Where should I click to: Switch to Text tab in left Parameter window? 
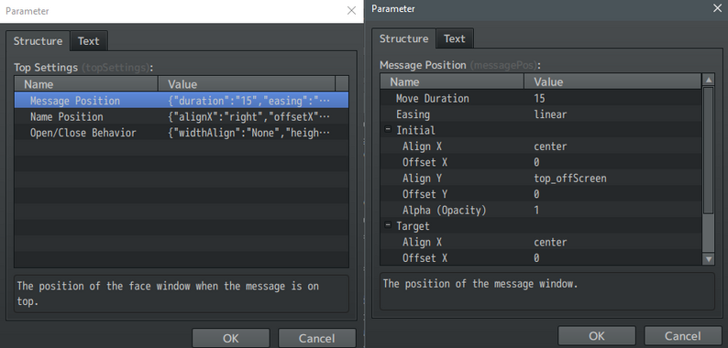point(89,41)
